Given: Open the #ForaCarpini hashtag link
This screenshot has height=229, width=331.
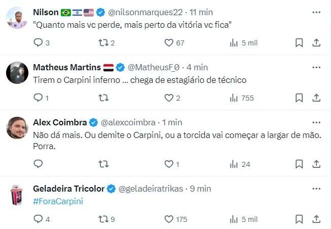Looking at the screenshot, I should 58,201.
